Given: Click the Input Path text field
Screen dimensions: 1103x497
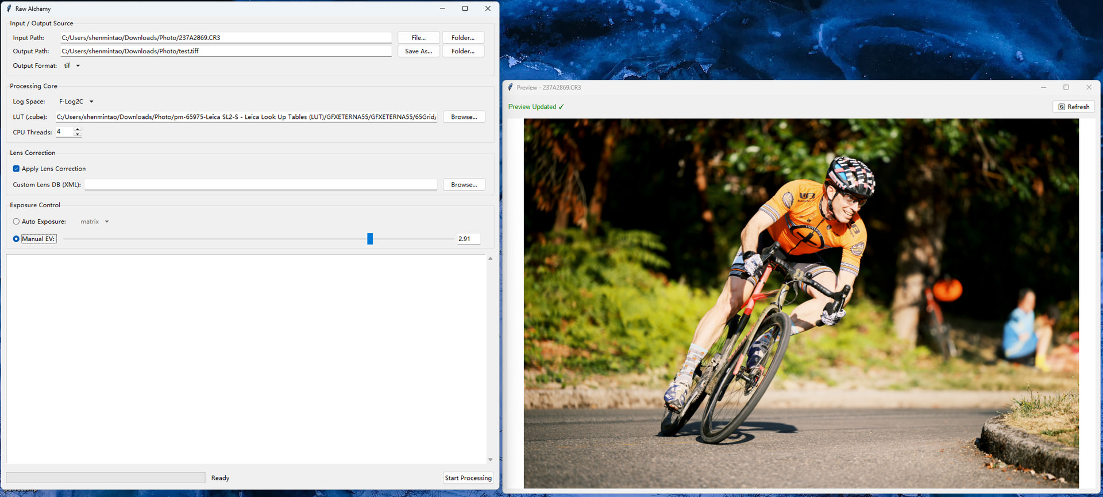Looking at the screenshot, I should (226, 37).
